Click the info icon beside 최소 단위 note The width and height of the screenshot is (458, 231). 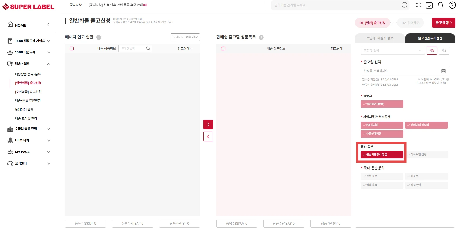pos(448,79)
